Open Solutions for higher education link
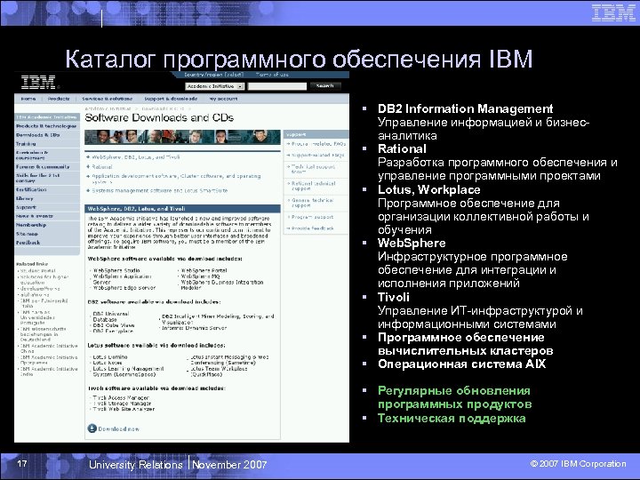The width and height of the screenshot is (640, 480). [44, 280]
